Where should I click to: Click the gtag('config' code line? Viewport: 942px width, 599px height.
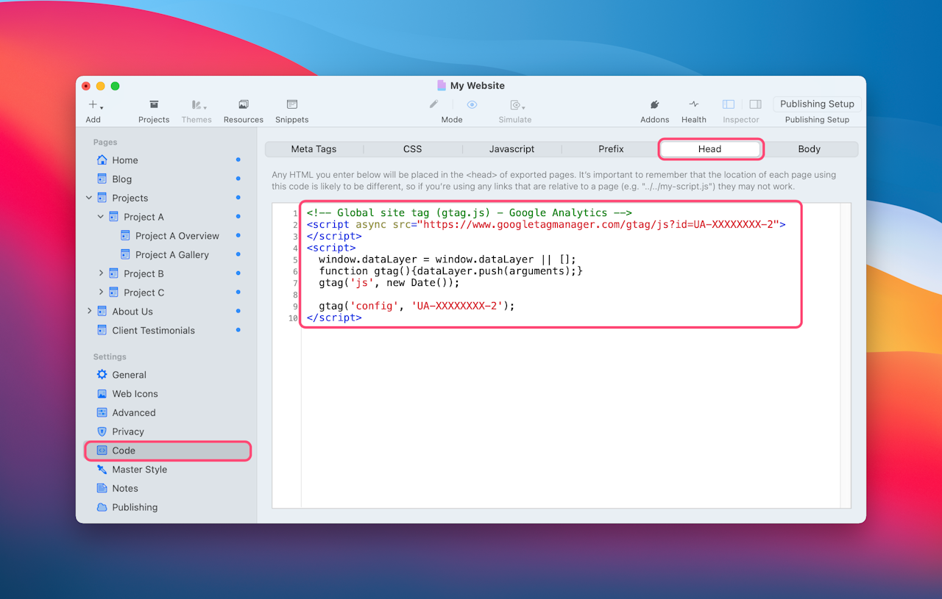417,306
